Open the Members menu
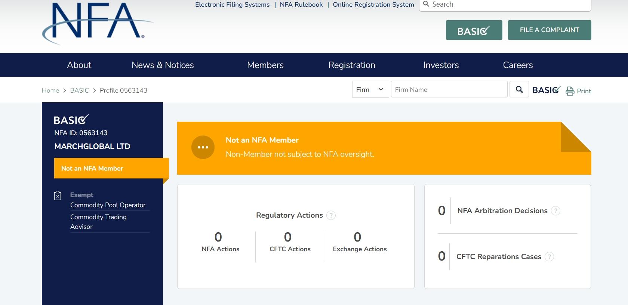The width and height of the screenshot is (628, 305). click(265, 65)
